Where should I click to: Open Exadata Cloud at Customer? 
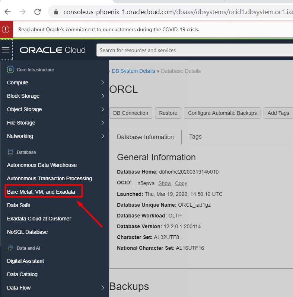point(39,219)
